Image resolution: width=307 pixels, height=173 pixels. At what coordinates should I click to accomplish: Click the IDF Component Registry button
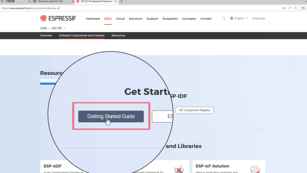click(x=194, y=110)
